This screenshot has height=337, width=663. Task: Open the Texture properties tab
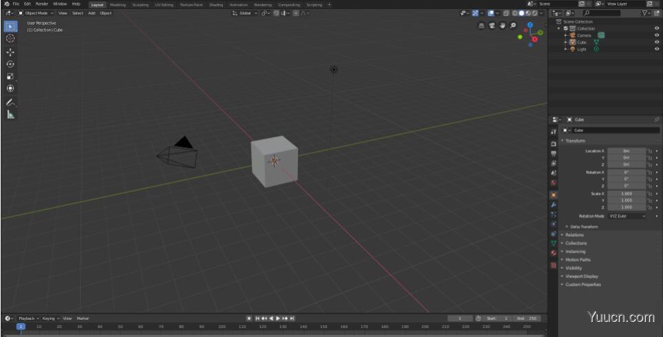pos(554,265)
